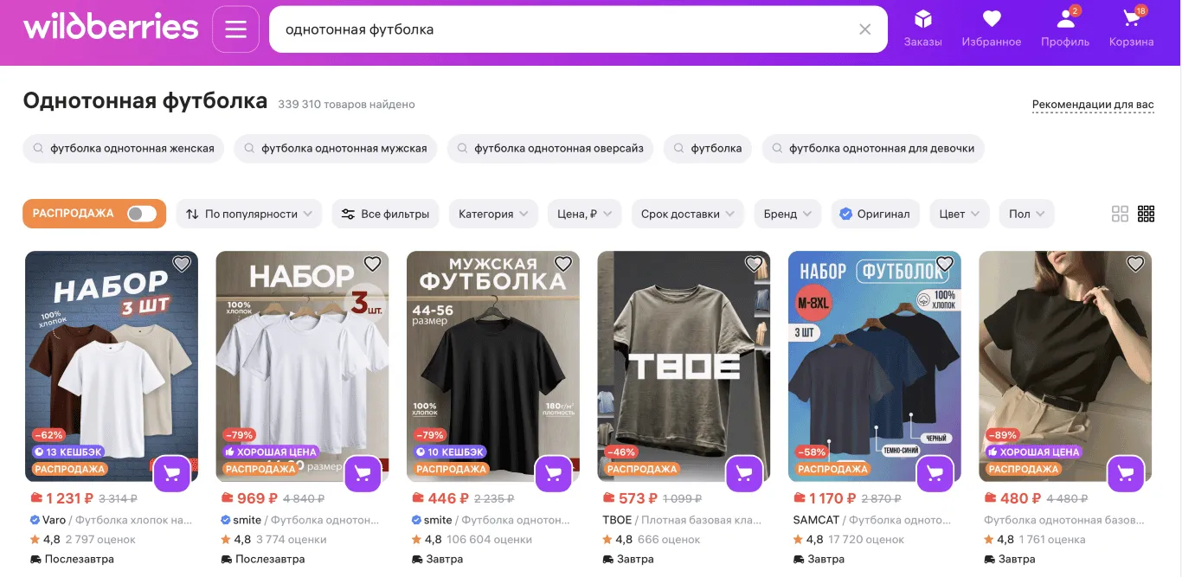Open the Профиль profile icon

point(1065,28)
